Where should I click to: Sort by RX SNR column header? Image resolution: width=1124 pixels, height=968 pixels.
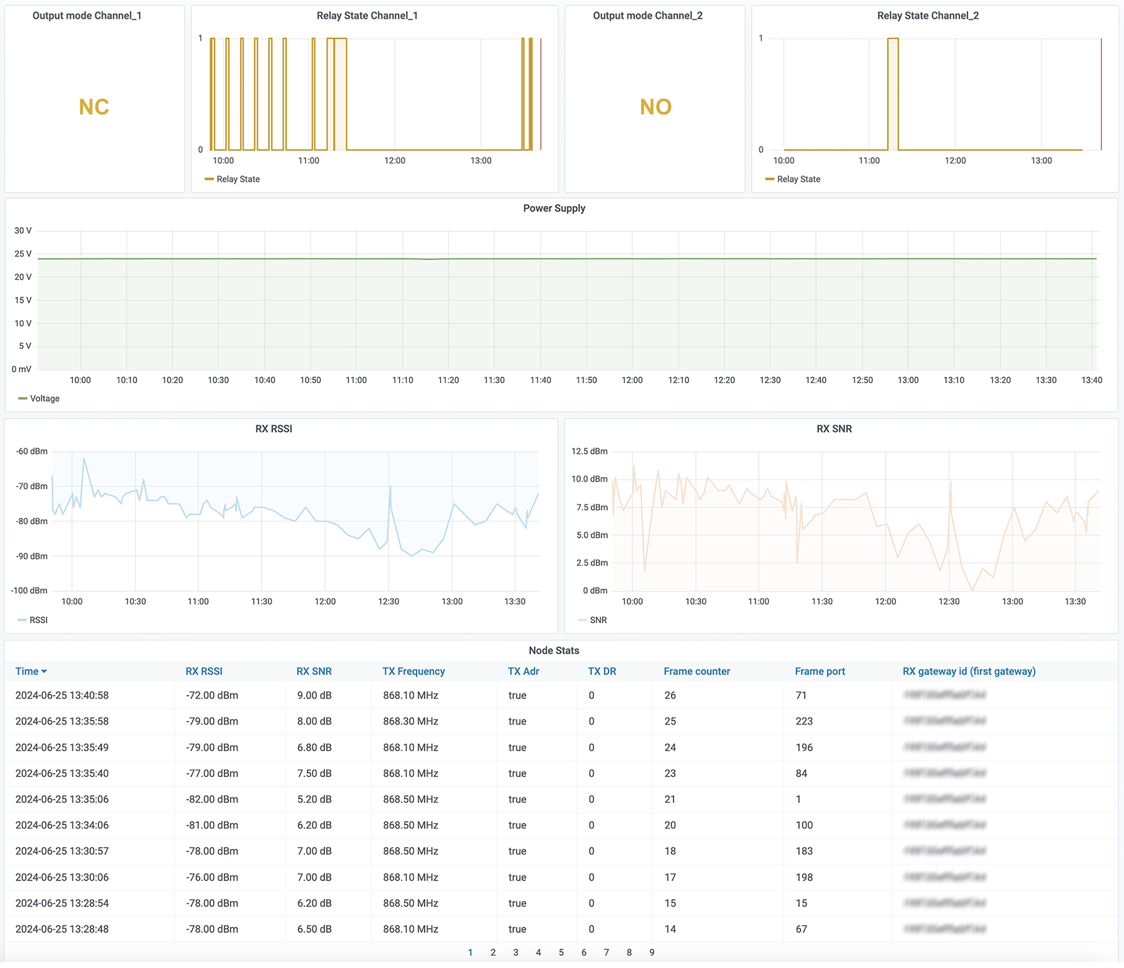coord(314,671)
